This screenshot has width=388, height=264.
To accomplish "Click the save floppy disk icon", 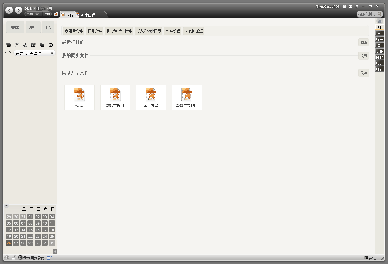I will point(17,45).
